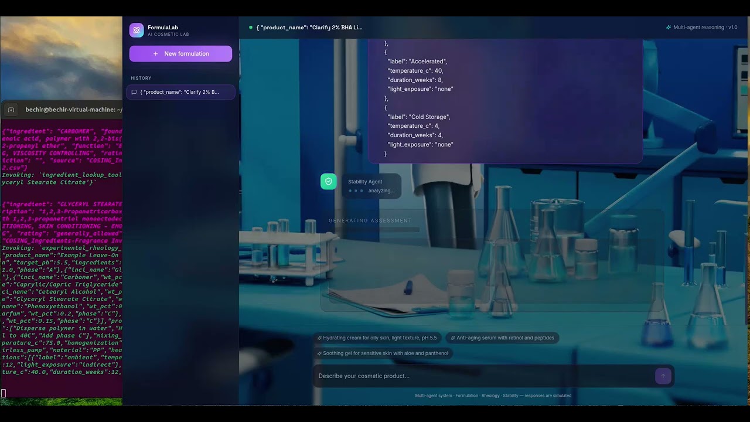Click the HISTORY section label
The height and width of the screenshot is (422, 750).
pos(141,78)
